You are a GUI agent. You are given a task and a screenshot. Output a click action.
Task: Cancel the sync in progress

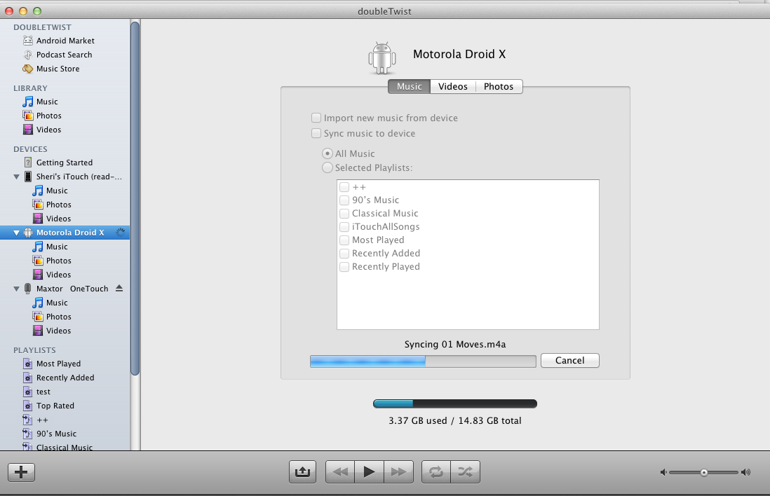(x=569, y=360)
